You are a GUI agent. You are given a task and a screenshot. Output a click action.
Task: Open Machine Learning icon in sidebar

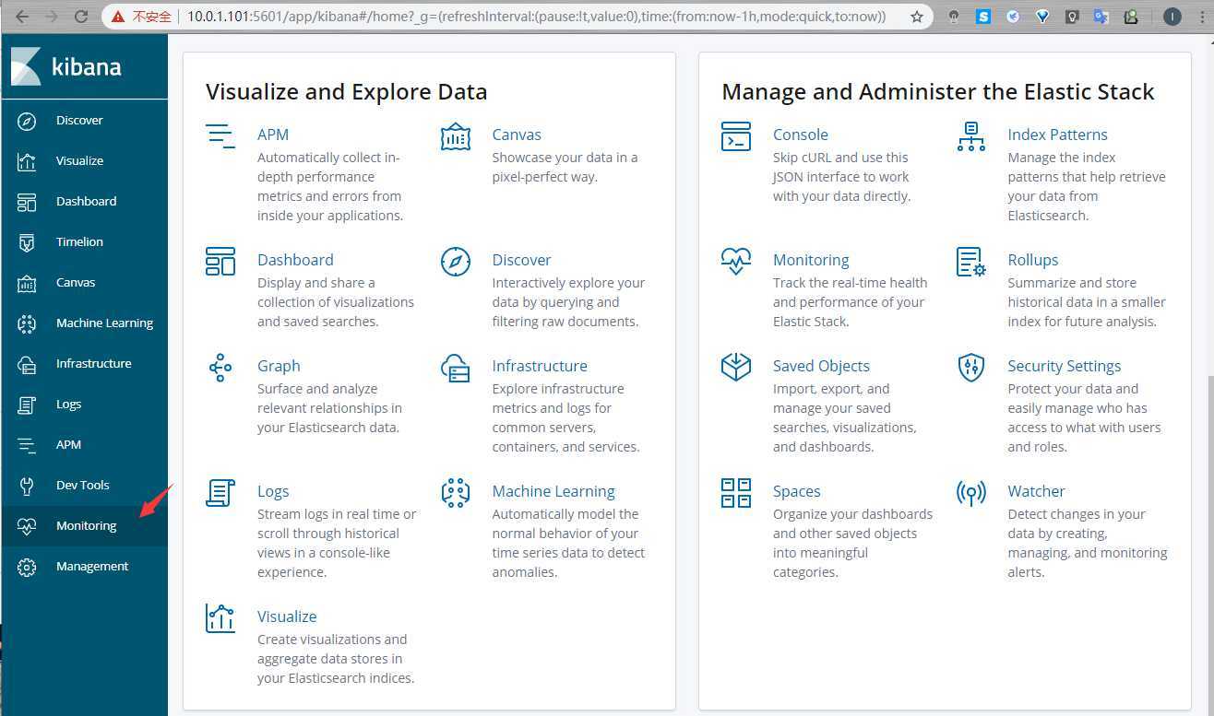click(27, 323)
